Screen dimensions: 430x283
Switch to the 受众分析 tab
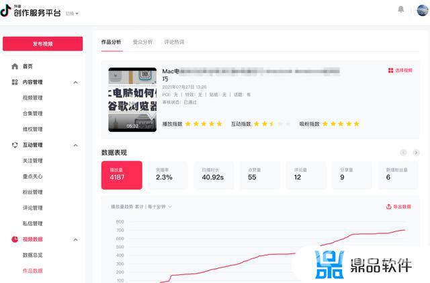coord(142,42)
